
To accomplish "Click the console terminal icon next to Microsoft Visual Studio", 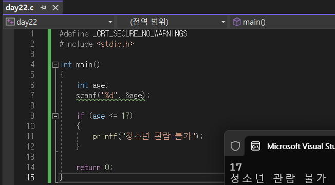I will tap(255, 146).
